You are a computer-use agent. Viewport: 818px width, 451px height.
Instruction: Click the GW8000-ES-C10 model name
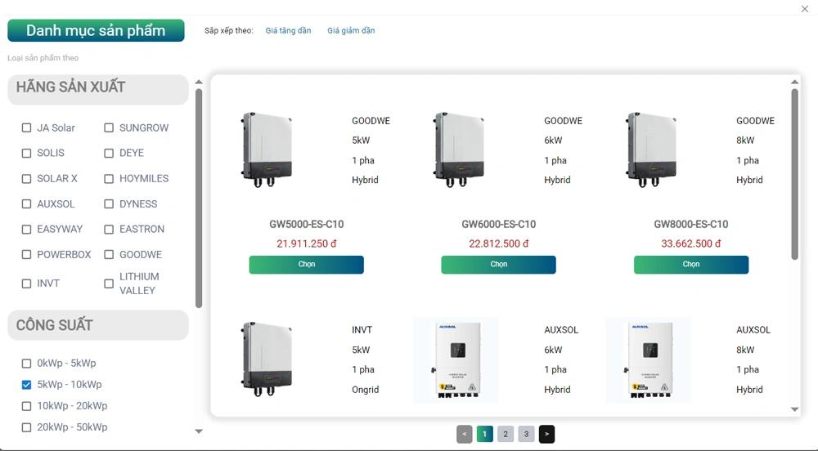coord(691,225)
